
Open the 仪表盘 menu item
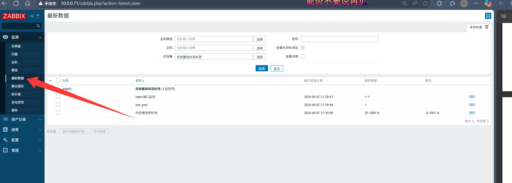[x=16, y=46]
